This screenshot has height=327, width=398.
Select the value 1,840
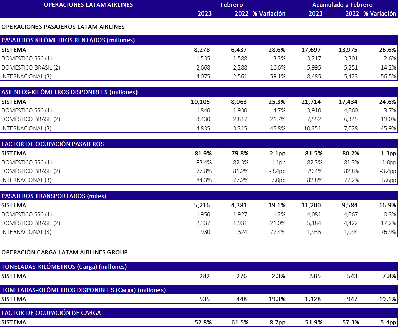[203, 111]
